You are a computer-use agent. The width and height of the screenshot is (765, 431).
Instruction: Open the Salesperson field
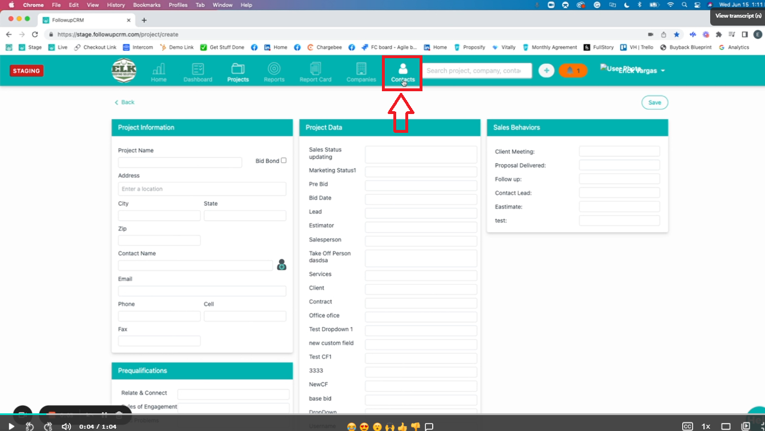[421, 241]
